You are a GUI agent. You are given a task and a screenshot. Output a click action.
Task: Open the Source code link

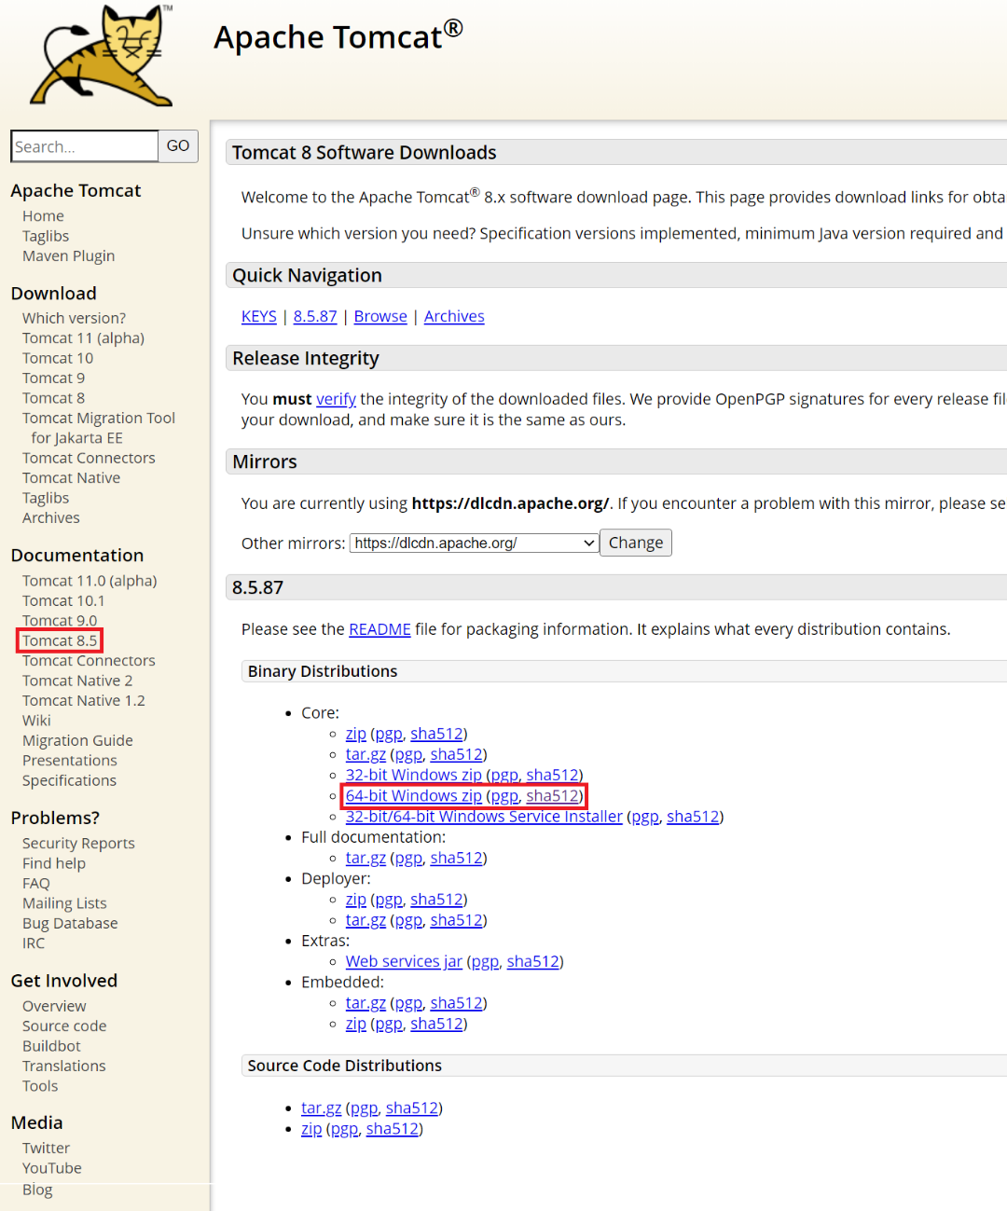click(64, 1026)
